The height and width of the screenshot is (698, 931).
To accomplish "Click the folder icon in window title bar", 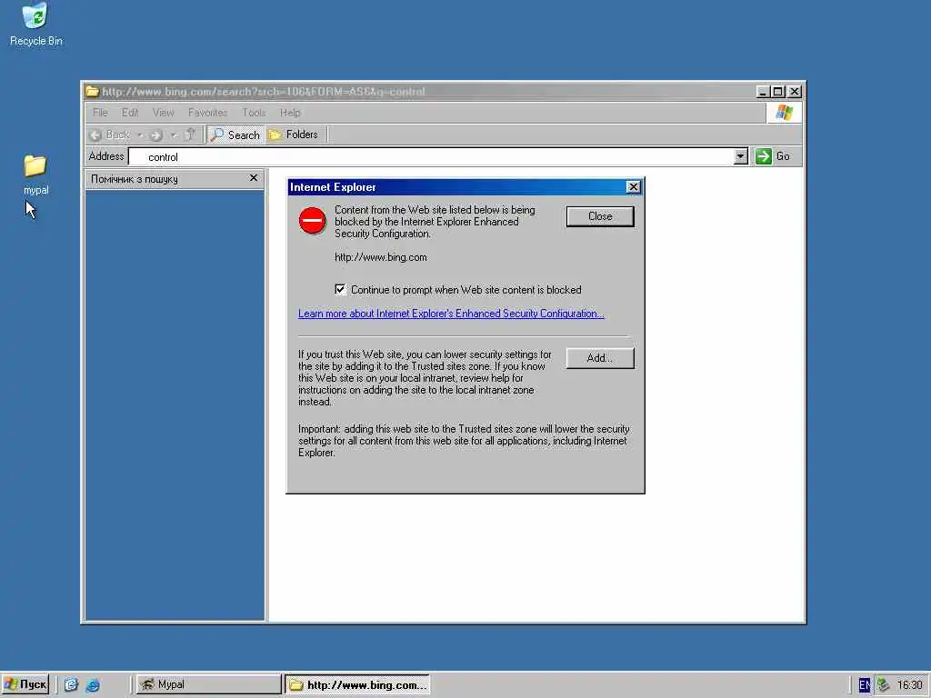I will click(x=92, y=92).
